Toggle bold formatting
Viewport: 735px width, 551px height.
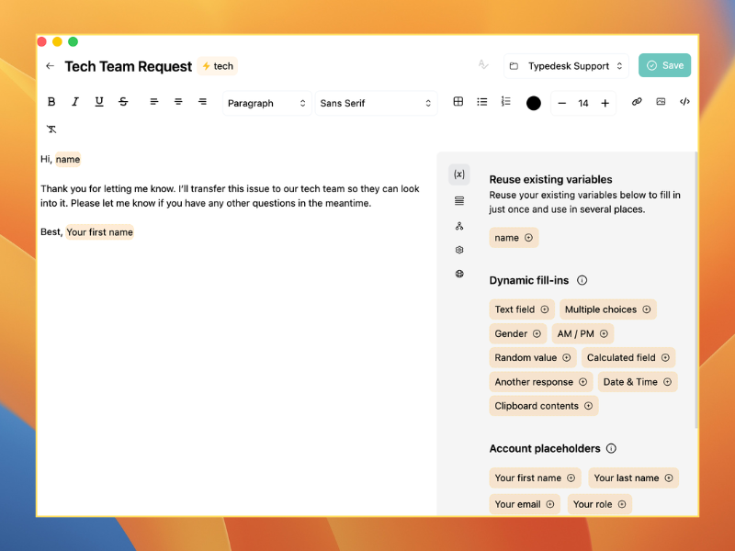[x=51, y=102]
